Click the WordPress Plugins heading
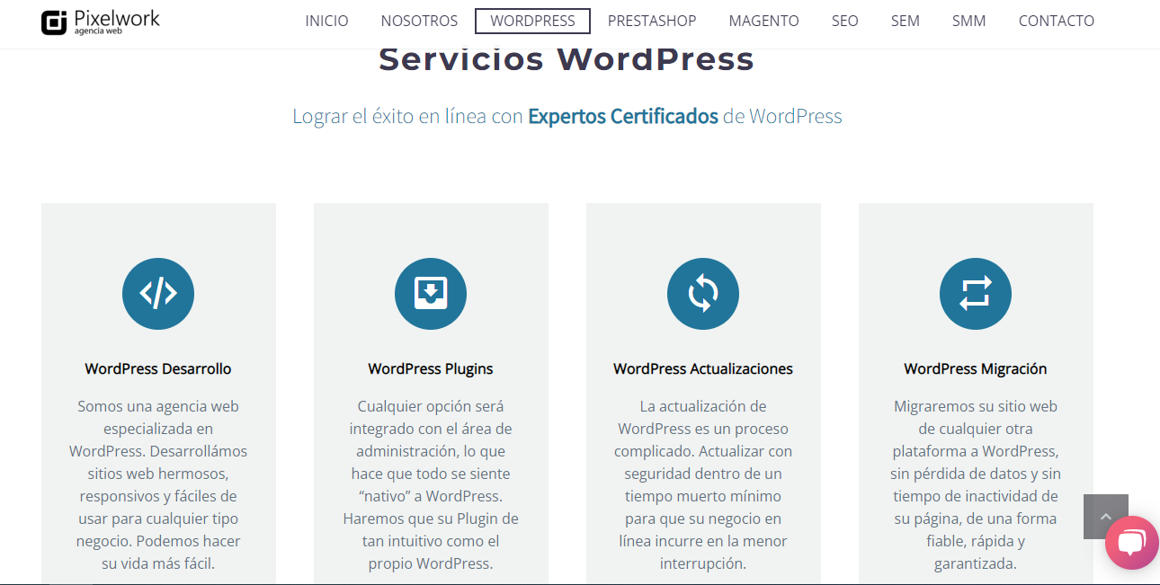Screen dimensions: 1160x585 431,368
